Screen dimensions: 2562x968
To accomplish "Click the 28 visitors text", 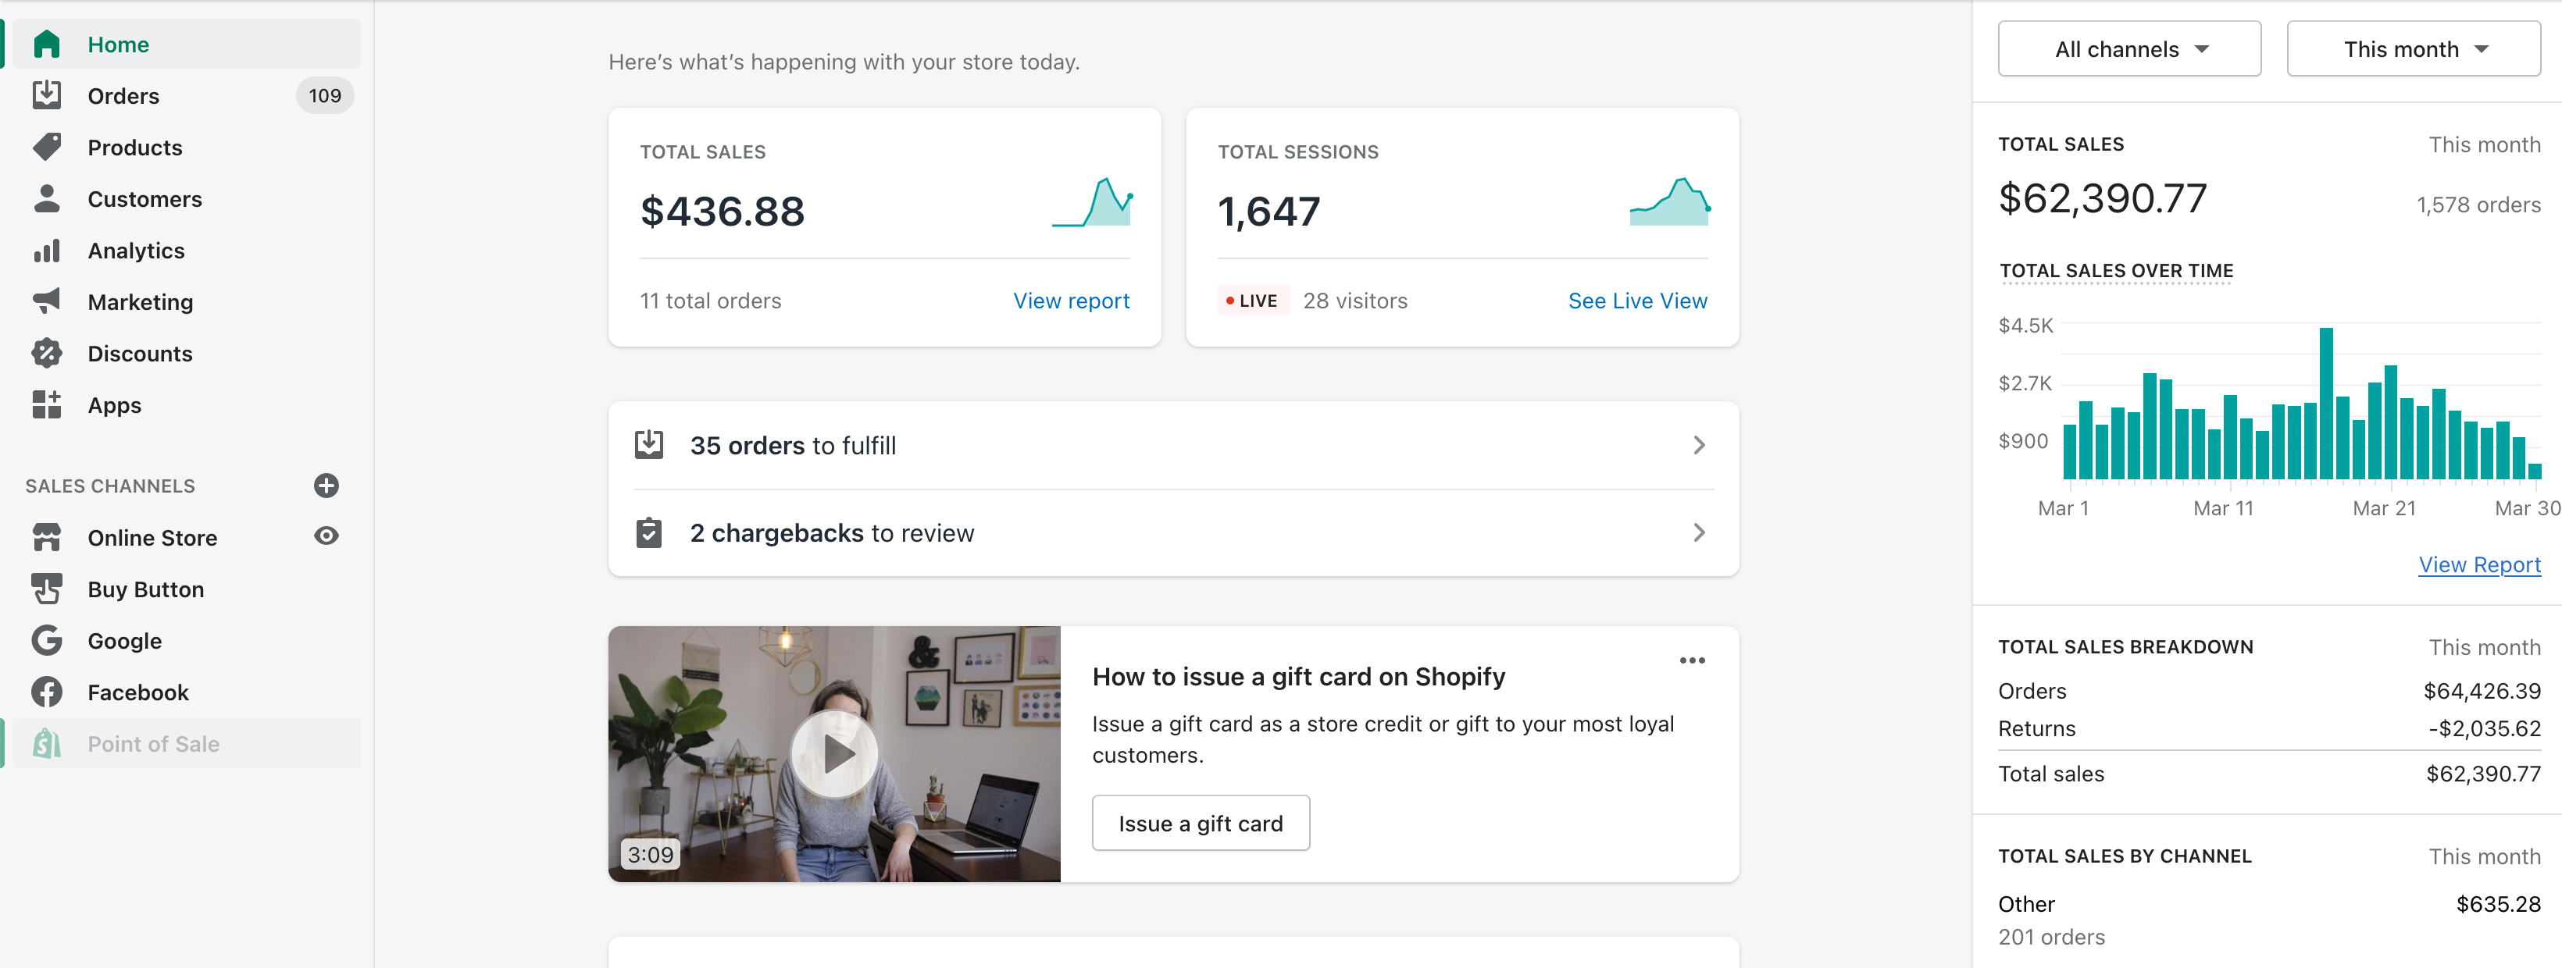I will pos(1354,301).
